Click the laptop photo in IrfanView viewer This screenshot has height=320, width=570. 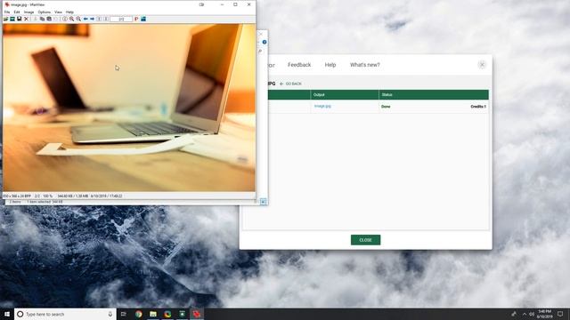(129, 108)
